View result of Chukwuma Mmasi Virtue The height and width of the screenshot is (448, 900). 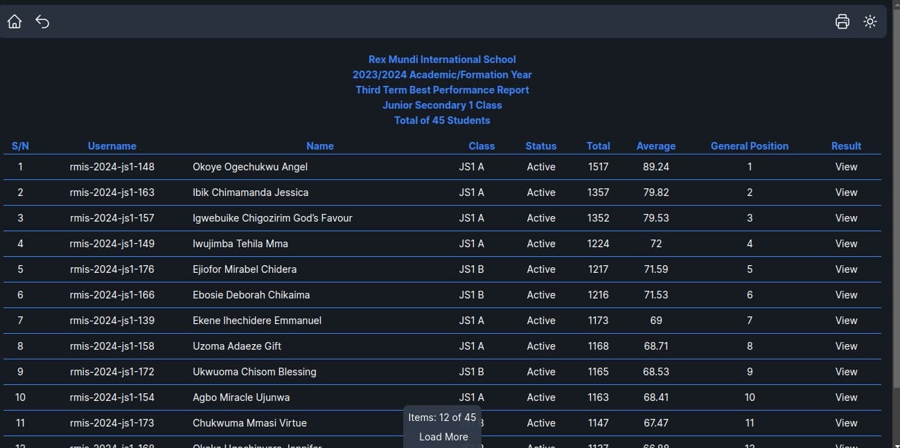click(846, 423)
